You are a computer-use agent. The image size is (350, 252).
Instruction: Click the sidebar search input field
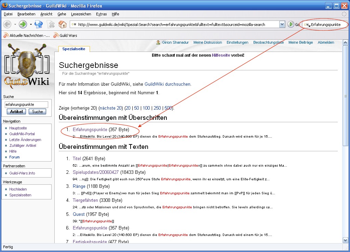pos(26,104)
